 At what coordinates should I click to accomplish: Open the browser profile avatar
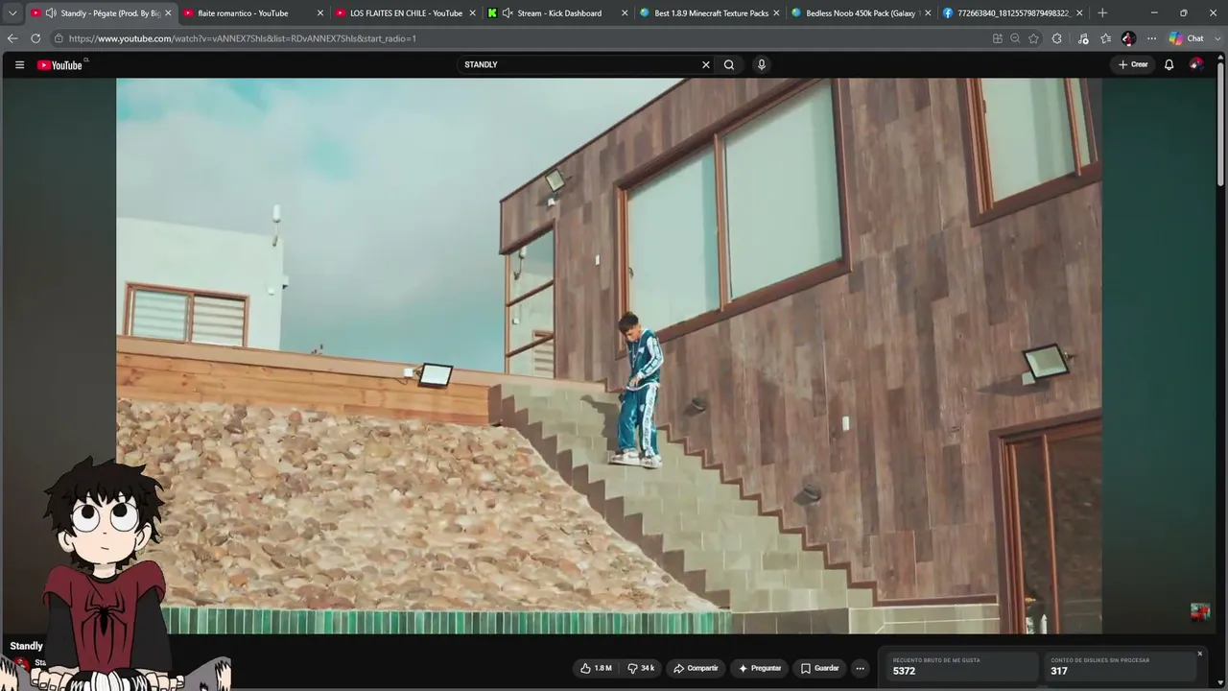(x=1128, y=38)
